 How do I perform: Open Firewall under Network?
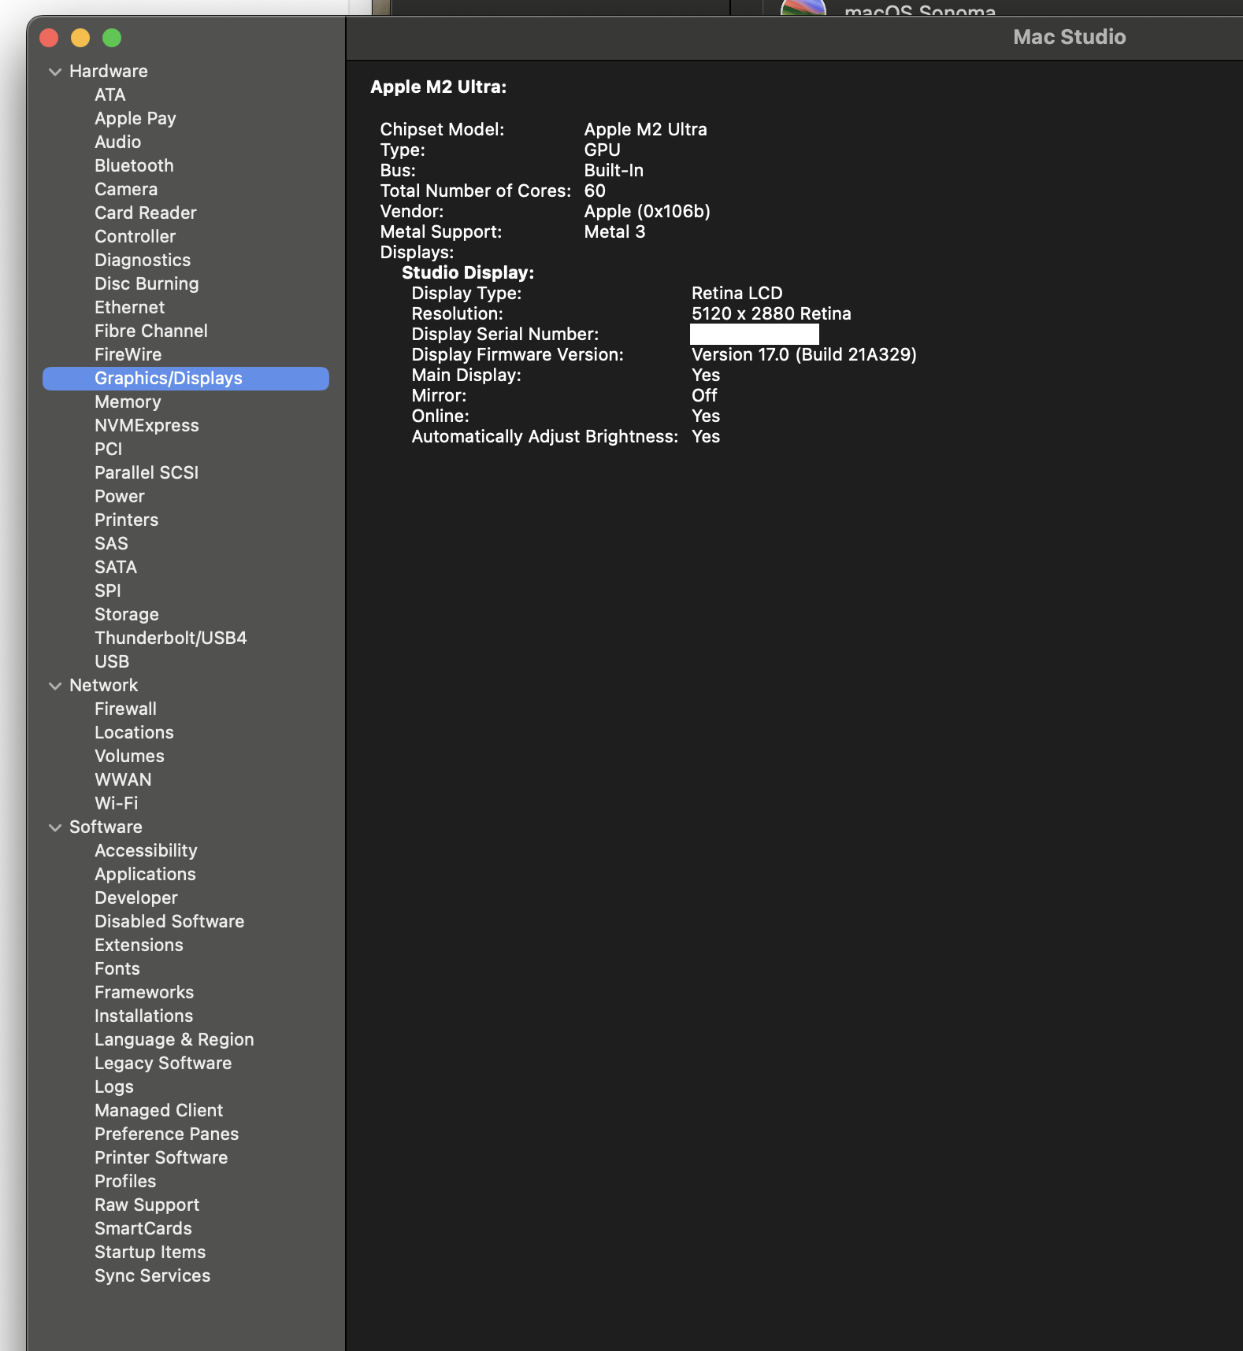(126, 709)
